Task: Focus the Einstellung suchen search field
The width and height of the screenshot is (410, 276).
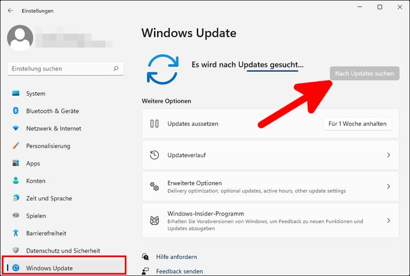Action: click(x=66, y=69)
